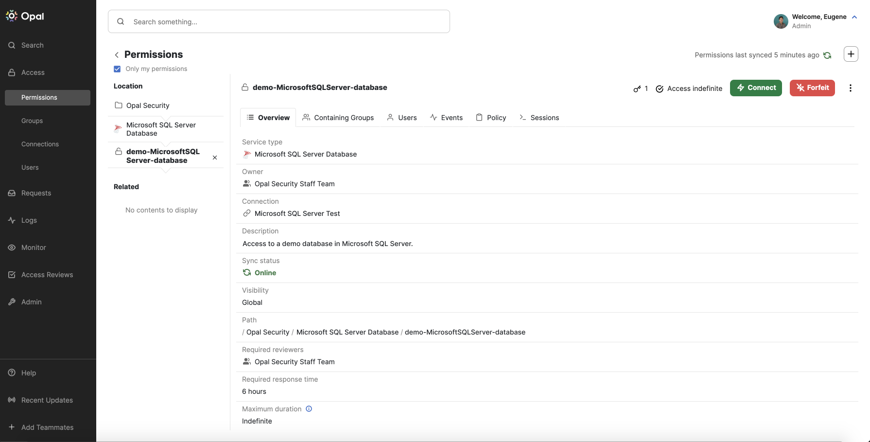Screen dimensions: 870x442
Task: Go back with the Permissions chevron
Action: click(117, 55)
